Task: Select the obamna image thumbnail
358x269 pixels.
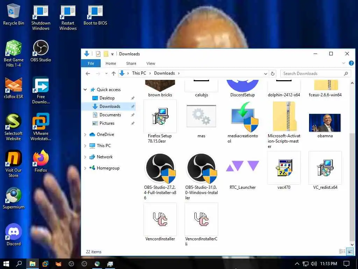Action: tap(325, 125)
